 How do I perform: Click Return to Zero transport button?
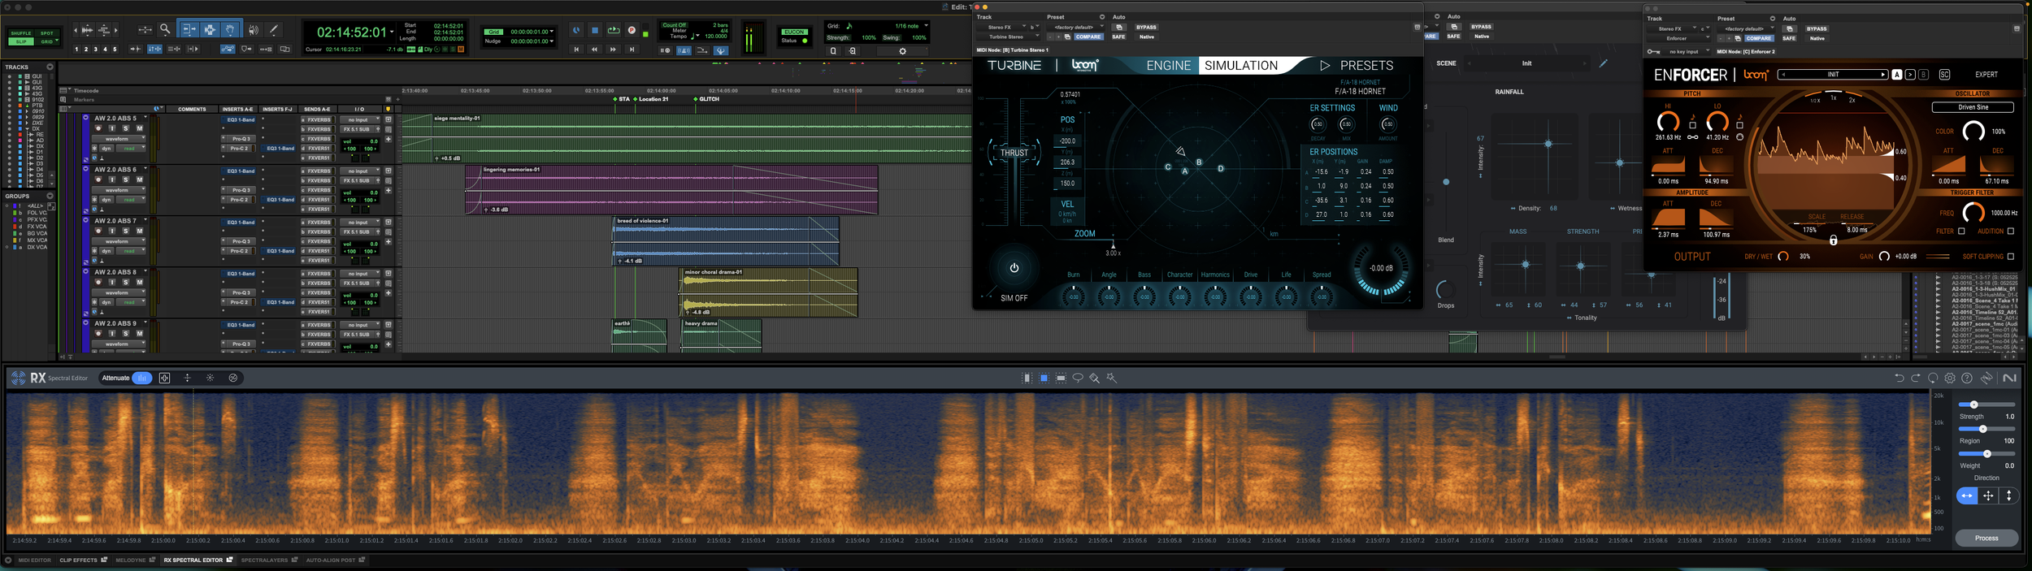[x=576, y=50]
